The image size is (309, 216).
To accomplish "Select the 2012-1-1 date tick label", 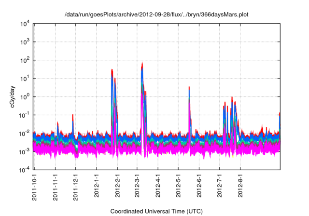I will point(96,187).
